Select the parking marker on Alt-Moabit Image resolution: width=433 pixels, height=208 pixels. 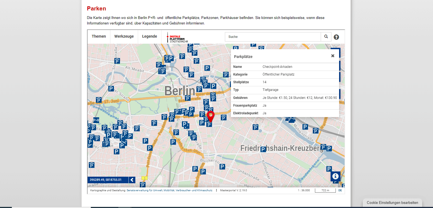(x=117, y=61)
